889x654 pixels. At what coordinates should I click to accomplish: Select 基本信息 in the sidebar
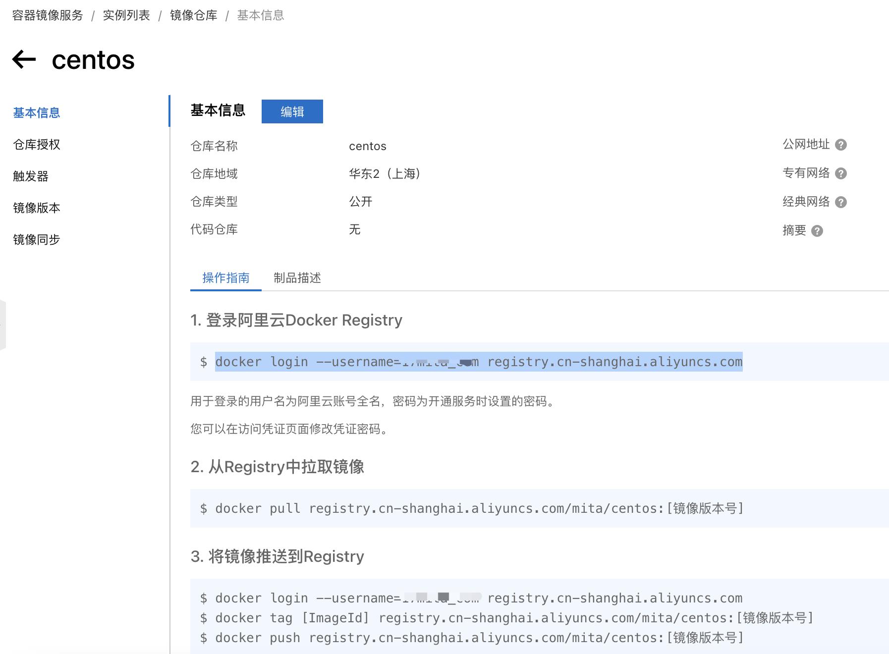(37, 113)
